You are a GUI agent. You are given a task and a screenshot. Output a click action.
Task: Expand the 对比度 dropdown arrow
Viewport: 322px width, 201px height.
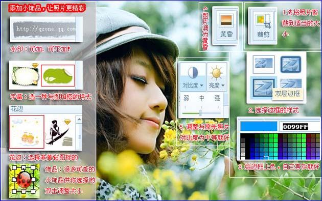202,85
